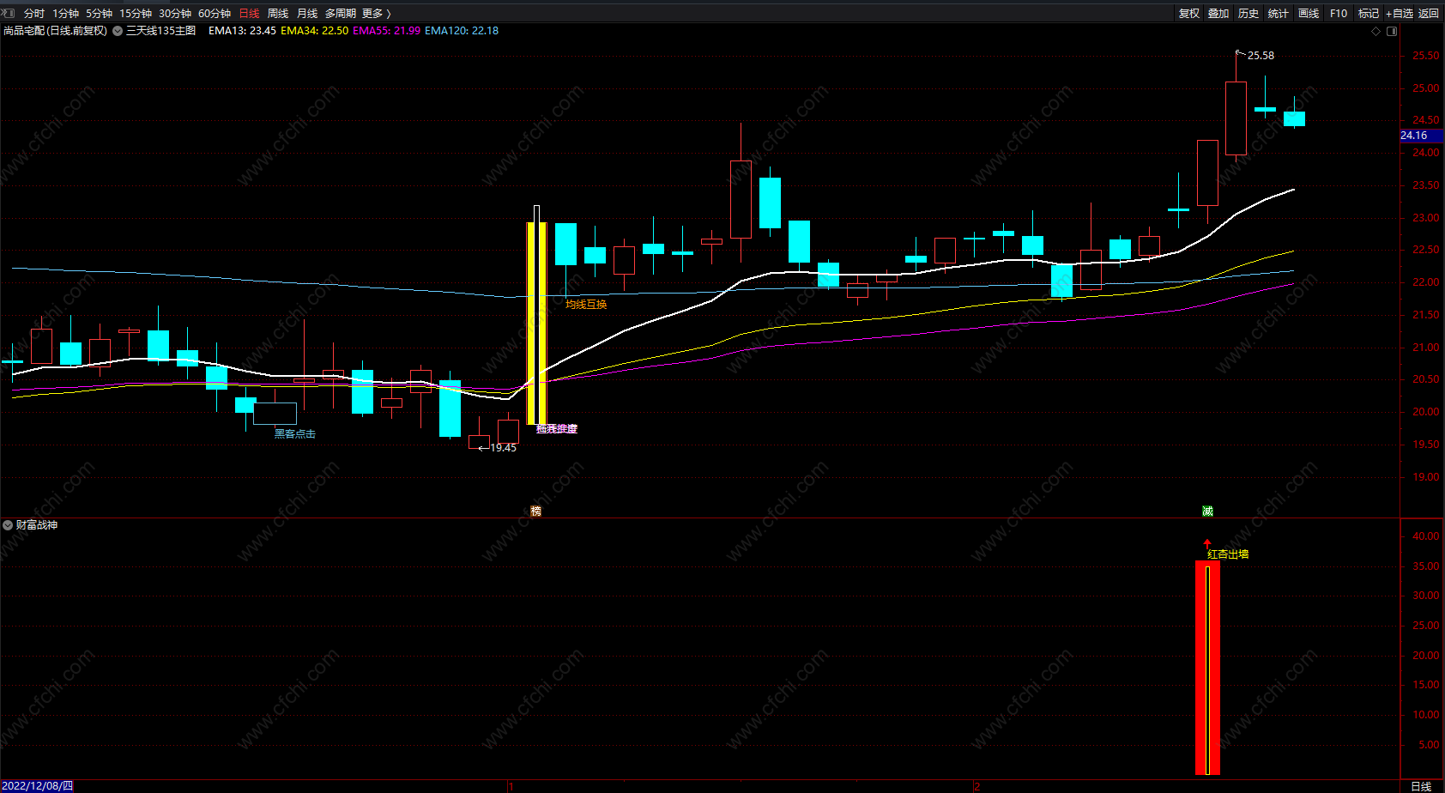Viewport: 1445px width, 793px height.
Task: Click the 5.00 indicator axis label
Action: [1429, 745]
